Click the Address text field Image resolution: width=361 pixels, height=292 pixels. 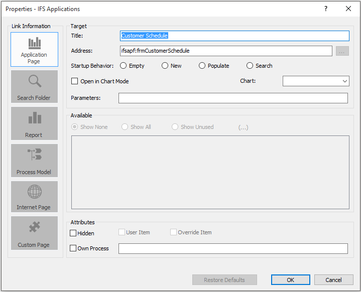point(225,51)
